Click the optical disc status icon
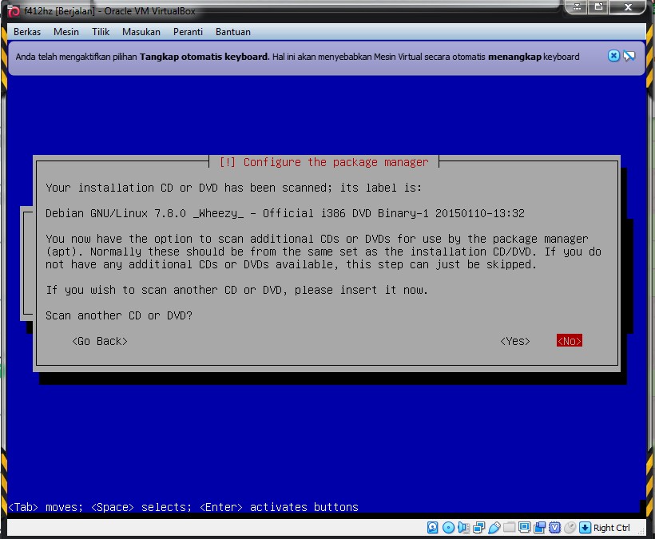Image resolution: width=655 pixels, height=539 pixels. point(448,528)
